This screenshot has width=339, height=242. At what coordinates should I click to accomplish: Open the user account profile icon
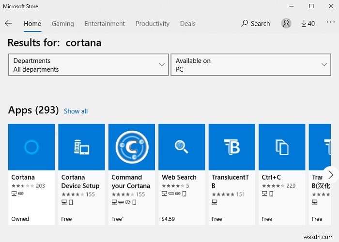click(x=286, y=23)
